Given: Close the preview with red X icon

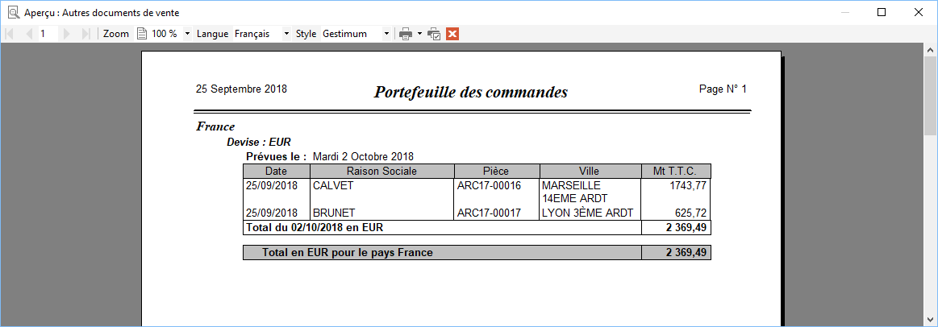Looking at the screenshot, I should pyautogui.click(x=452, y=34).
